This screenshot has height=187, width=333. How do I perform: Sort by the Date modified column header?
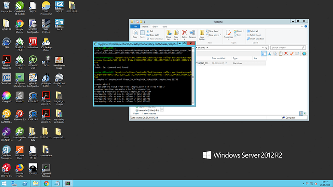coord(221,58)
